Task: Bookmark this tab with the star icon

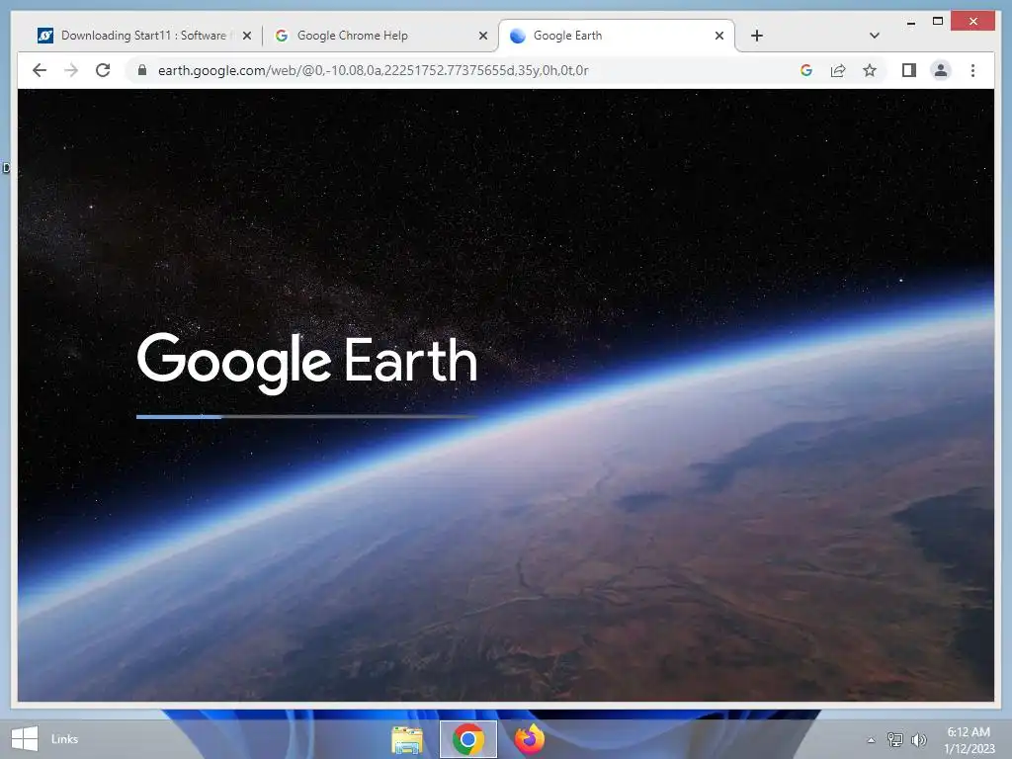Action: (x=870, y=70)
